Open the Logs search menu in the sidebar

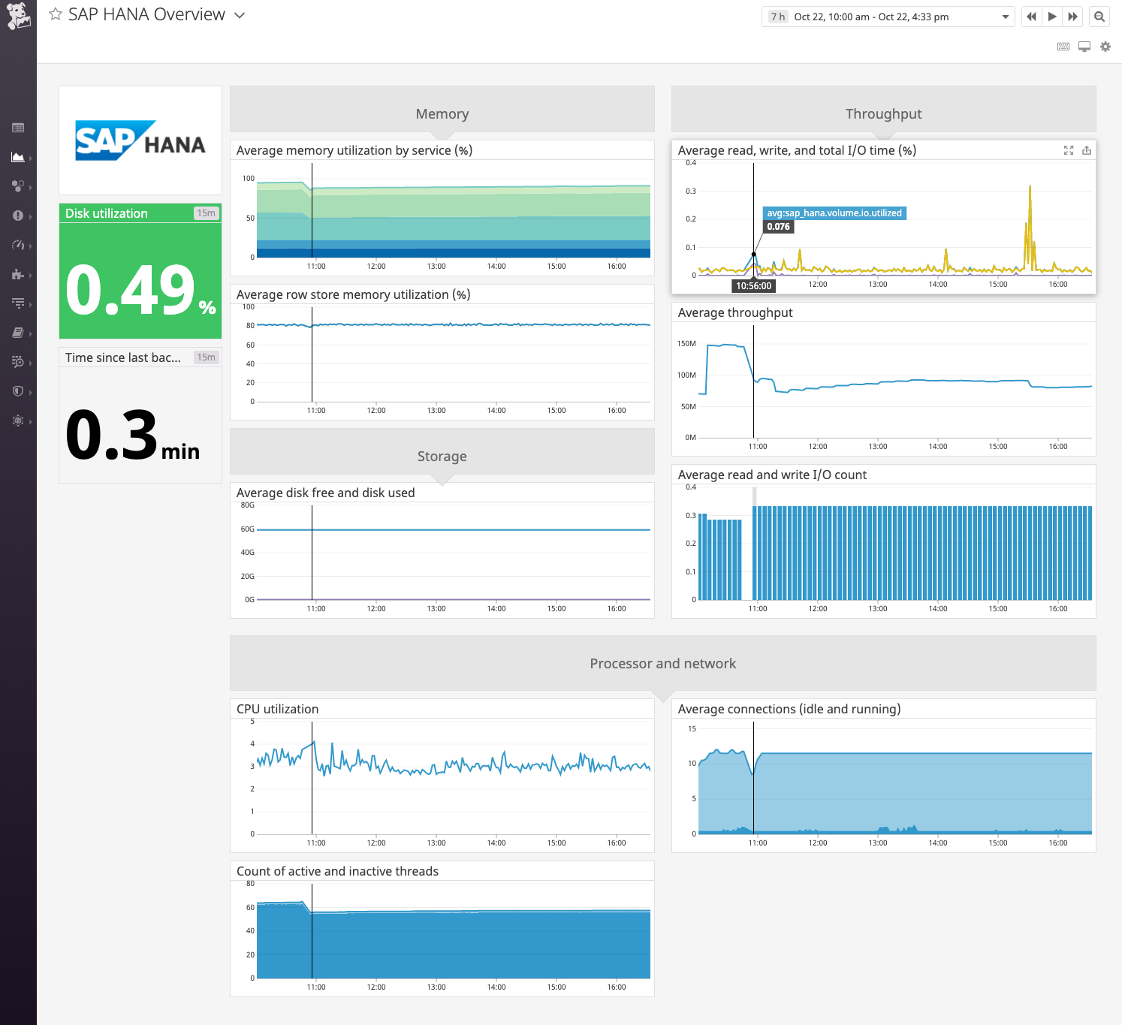click(18, 362)
